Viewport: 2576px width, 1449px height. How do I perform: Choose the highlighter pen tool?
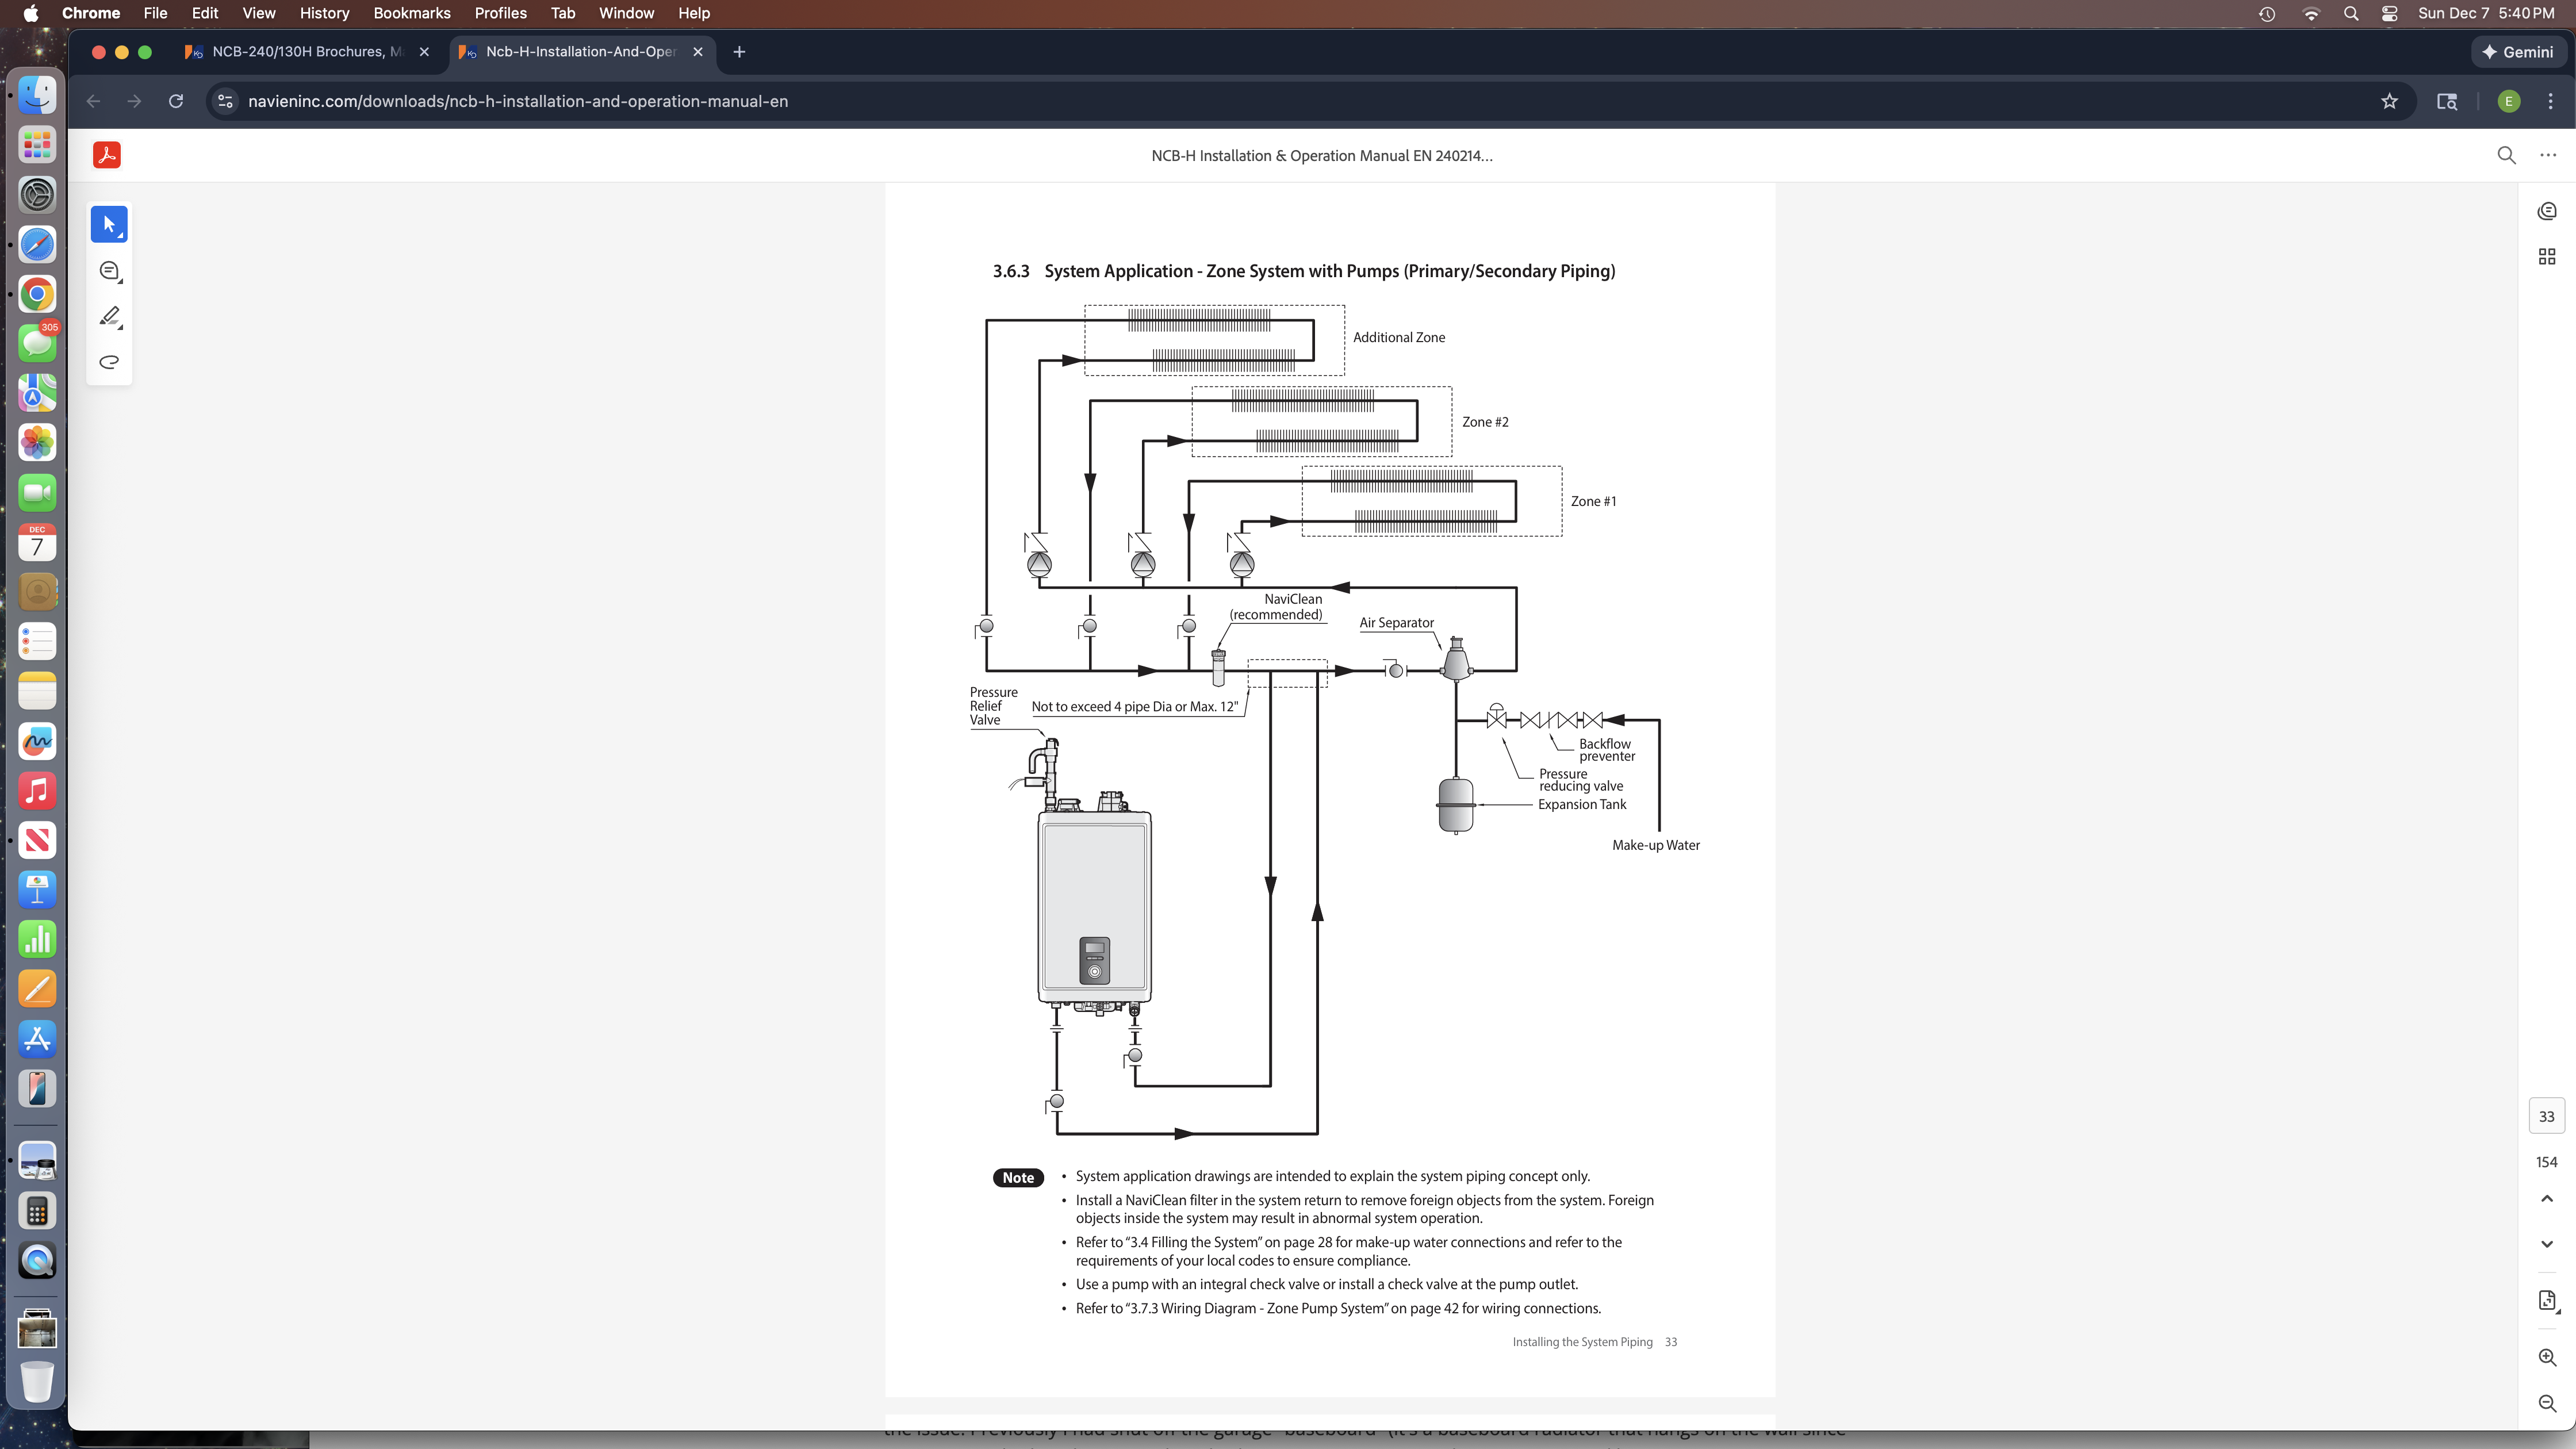109,317
